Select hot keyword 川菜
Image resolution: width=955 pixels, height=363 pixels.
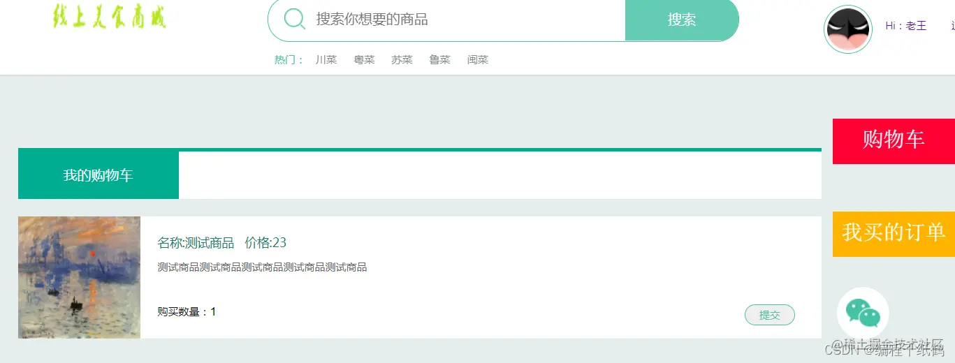click(326, 60)
